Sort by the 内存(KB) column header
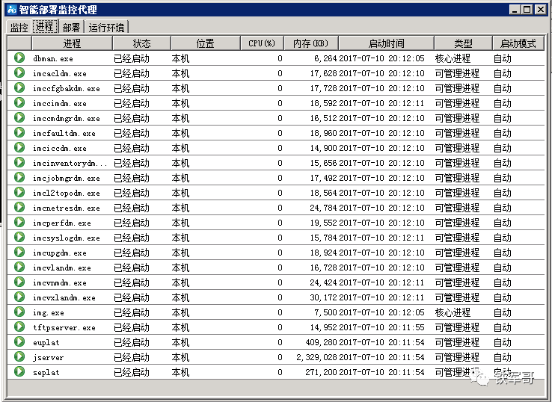This screenshot has height=402, width=552. tap(310, 43)
